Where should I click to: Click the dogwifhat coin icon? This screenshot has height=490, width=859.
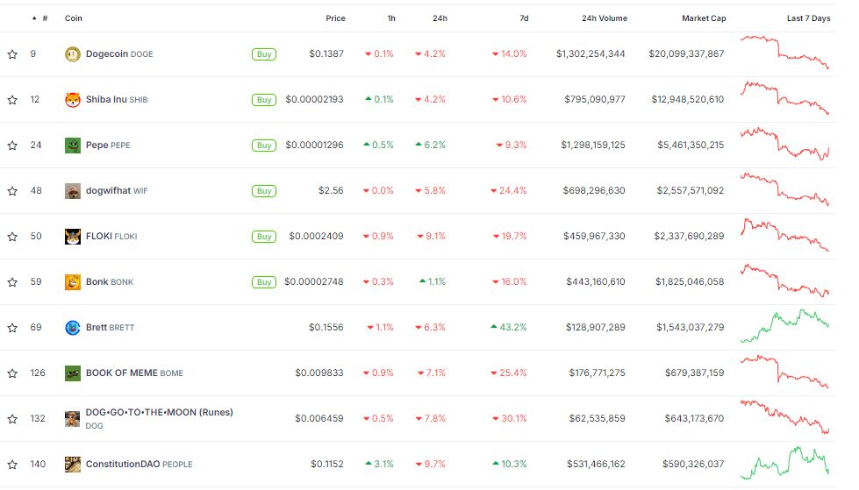click(x=73, y=191)
